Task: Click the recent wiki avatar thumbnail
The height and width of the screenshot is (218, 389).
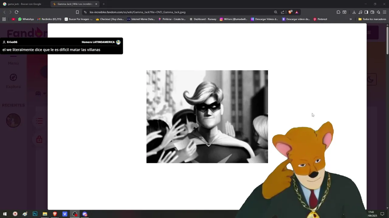Action: point(13,121)
